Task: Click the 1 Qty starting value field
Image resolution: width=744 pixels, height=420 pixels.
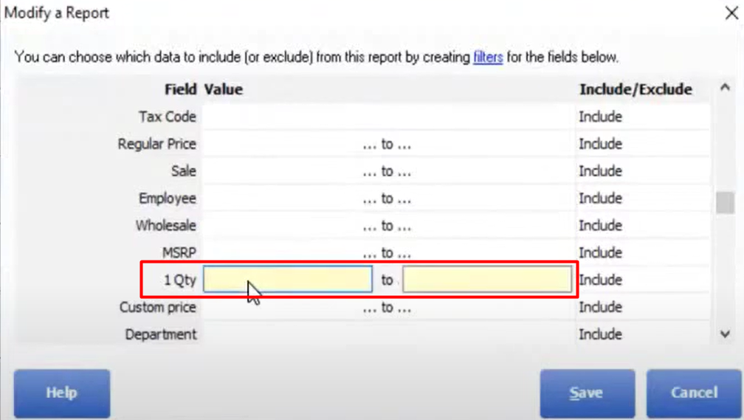Action: point(288,279)
